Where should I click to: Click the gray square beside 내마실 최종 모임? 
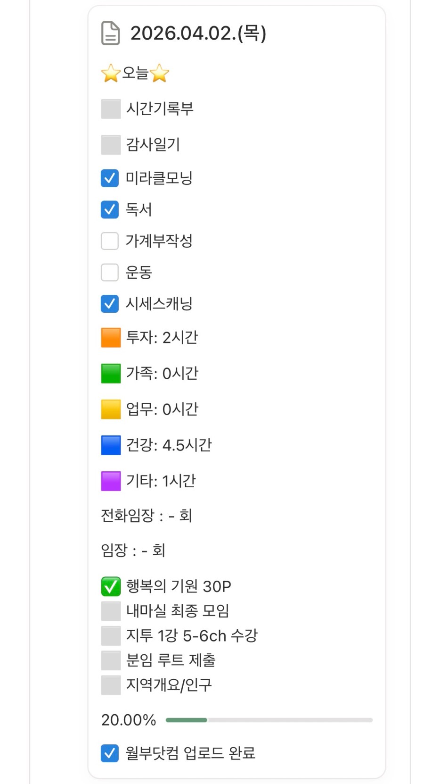pos(111,611)
